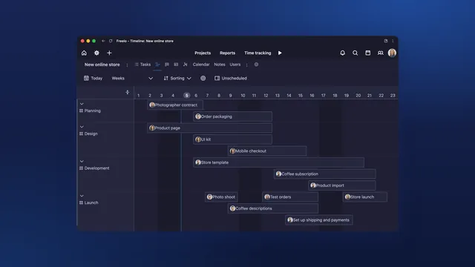Open project options dots beside New online store
The image size is (475, 267).
pyautogui.click(x=127, y=65)
